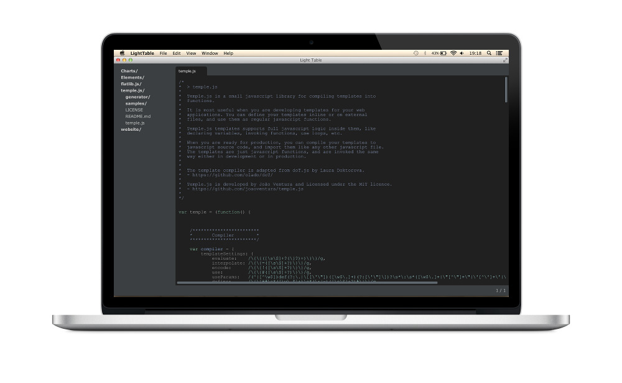Open the LICENSE file
Image resolution: width=622 pixels, height=383 pixels.
(134, 110)
